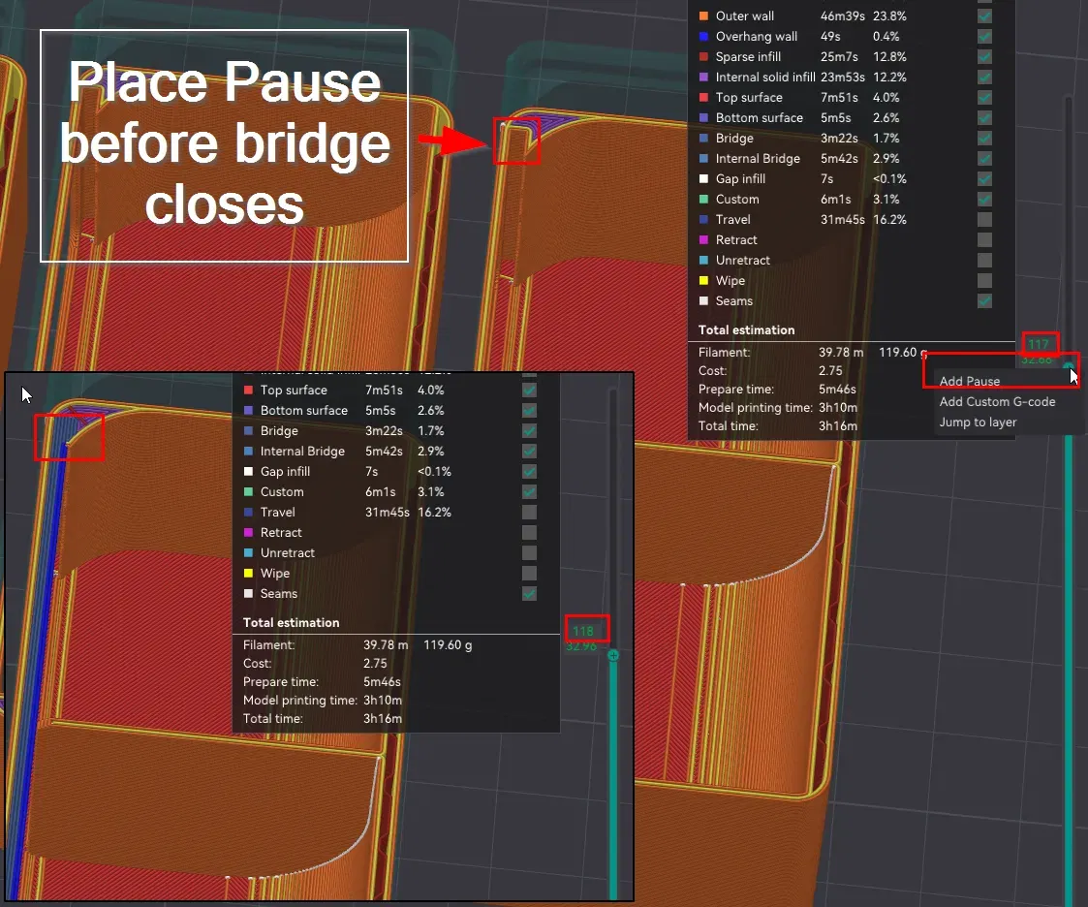1088x907 pixels.
Task: Toggle Outer wall visibility checkbox
Action: (984, 16)
